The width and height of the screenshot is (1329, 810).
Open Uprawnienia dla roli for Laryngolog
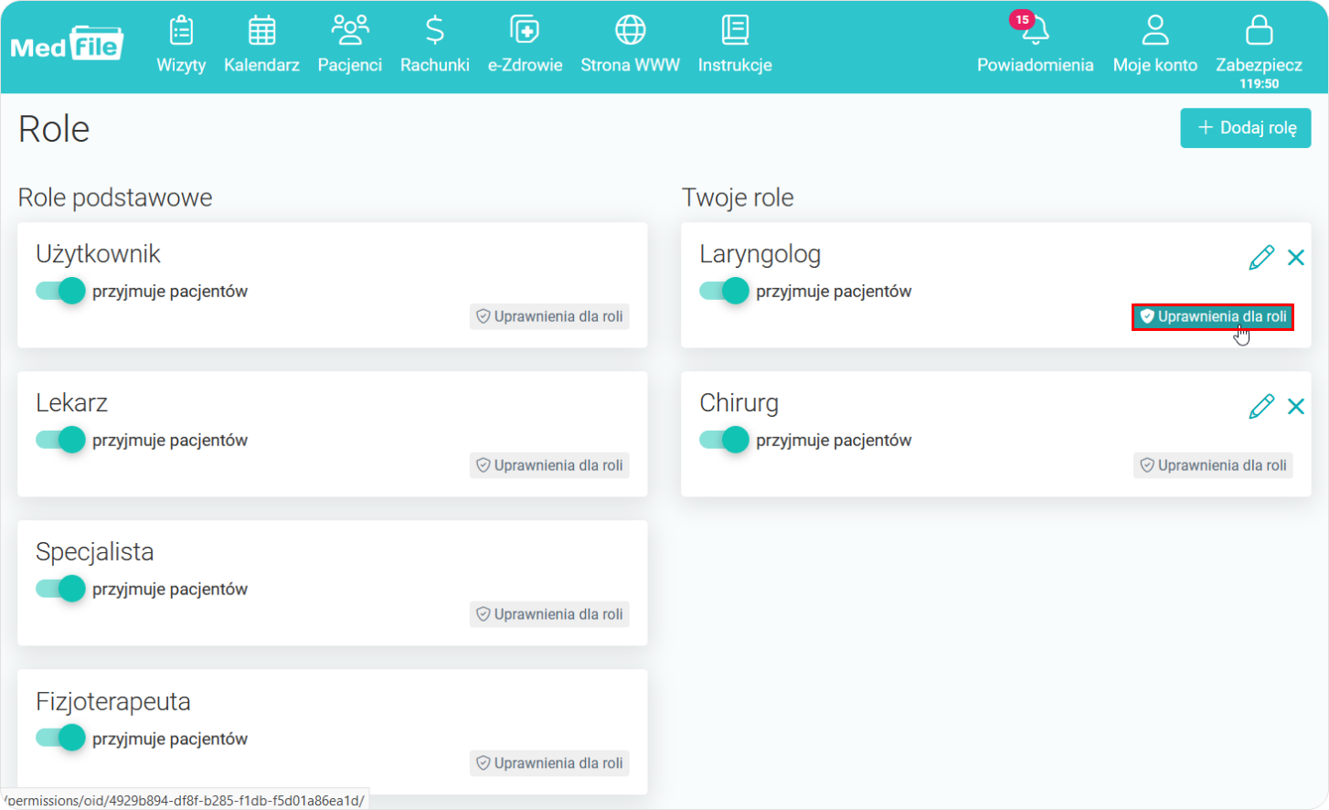coord(1213,316)
